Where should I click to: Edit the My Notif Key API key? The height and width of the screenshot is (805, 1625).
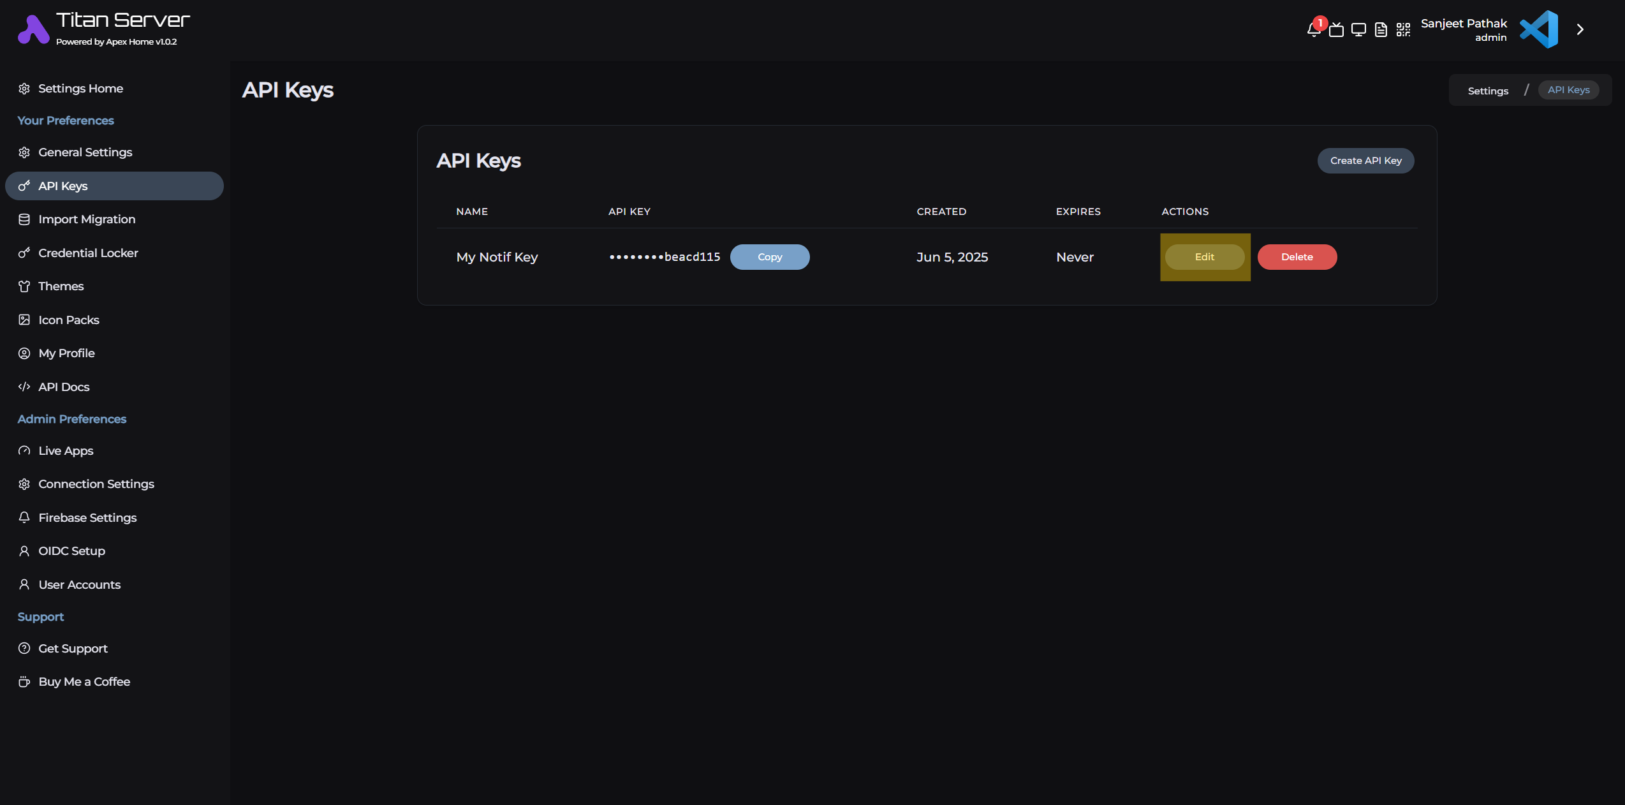(1204, 256)
